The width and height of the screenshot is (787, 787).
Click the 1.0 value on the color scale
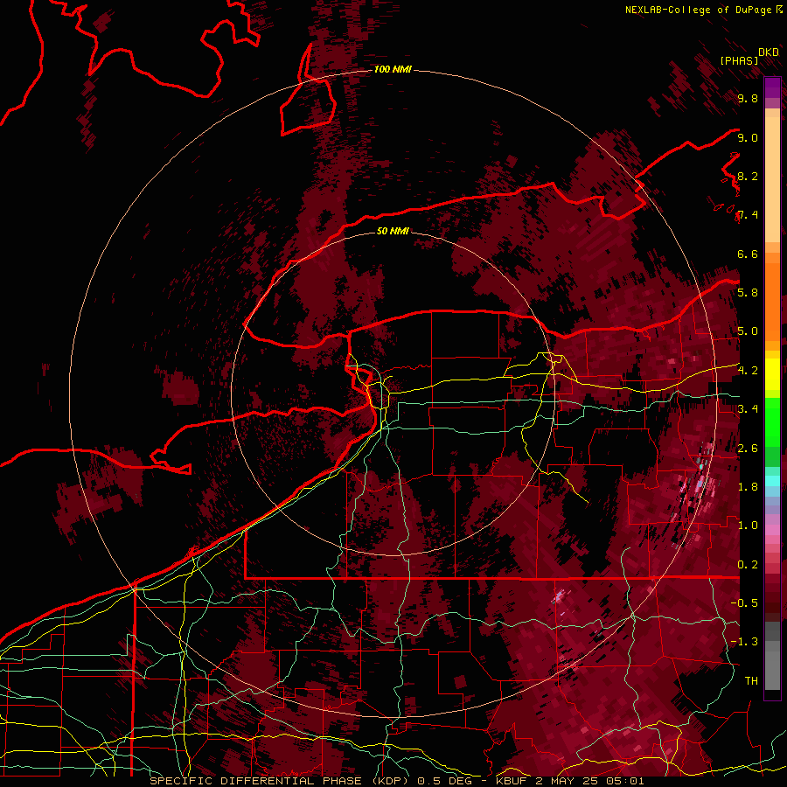point(748,526)
